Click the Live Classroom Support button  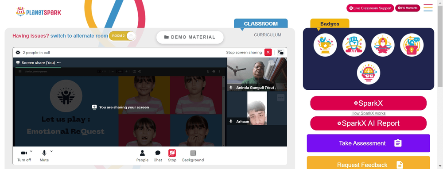pyautogui.click(x=370, y=8)
